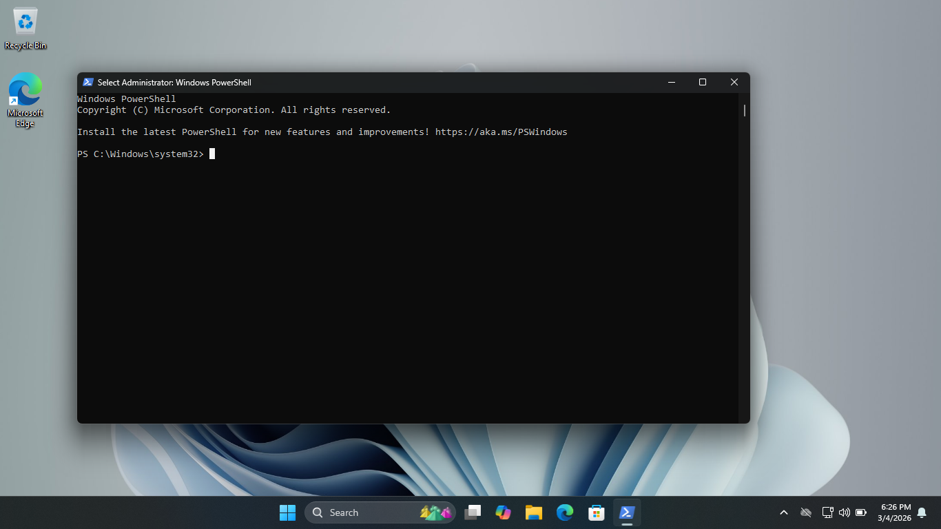Screen dimensions: 941x529
Task: Open the clock and date flyout
Action: coord(894,512)
